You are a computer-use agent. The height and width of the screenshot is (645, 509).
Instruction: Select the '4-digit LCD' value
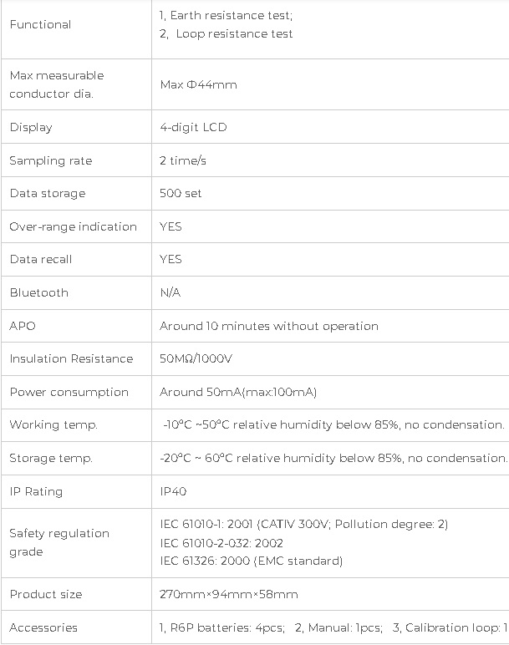pos(193,127)
